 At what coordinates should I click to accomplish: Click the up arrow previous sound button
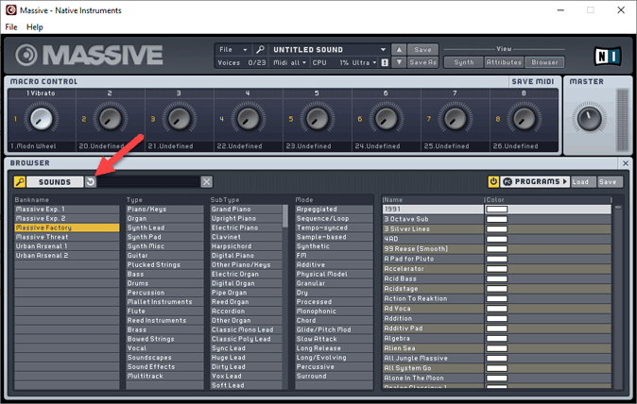point(399,49)
